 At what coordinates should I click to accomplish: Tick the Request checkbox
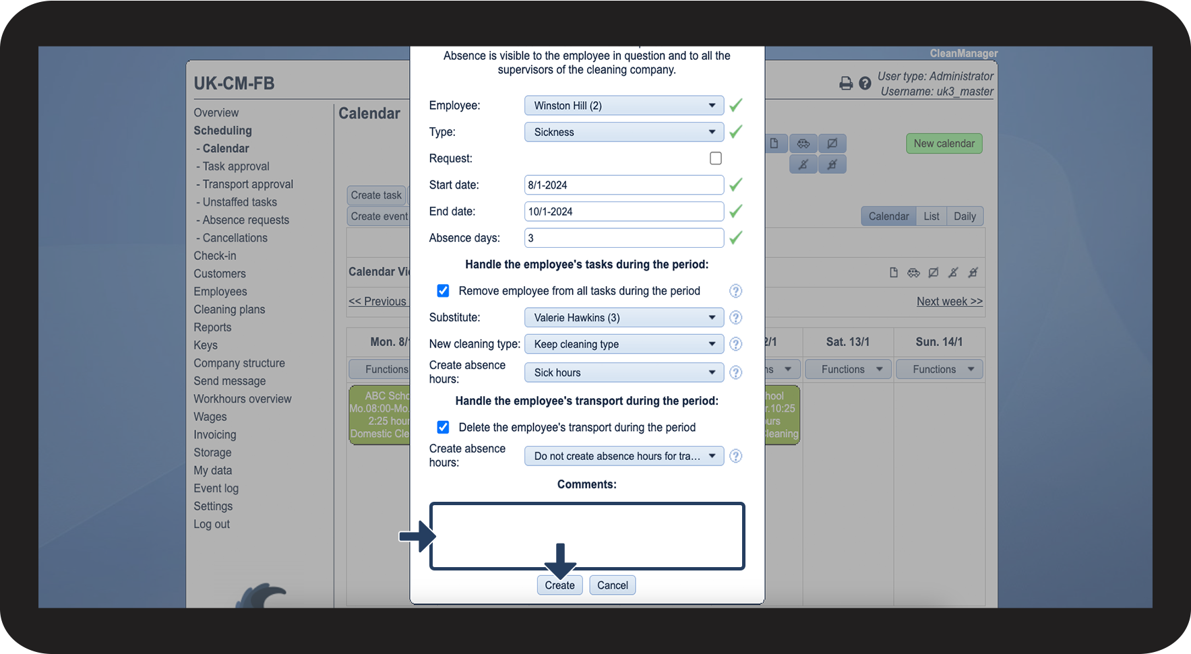pos(716,158)
